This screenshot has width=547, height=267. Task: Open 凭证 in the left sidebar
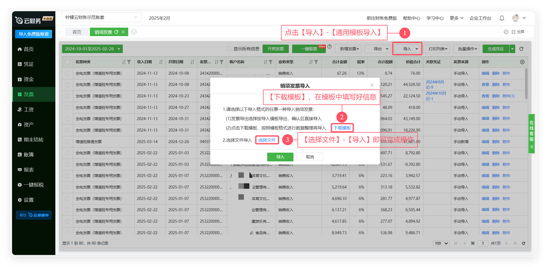tap(29, 64)
